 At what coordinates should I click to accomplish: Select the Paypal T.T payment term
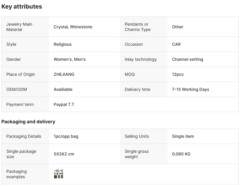coord(64,104)
